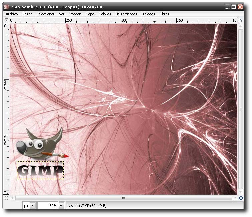This screenshot has width=252, height=217.
Task: Open the Editar menu
Action: point(27,14)
